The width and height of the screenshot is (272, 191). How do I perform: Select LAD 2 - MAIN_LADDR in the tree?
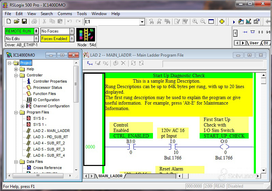pos(51,131)
